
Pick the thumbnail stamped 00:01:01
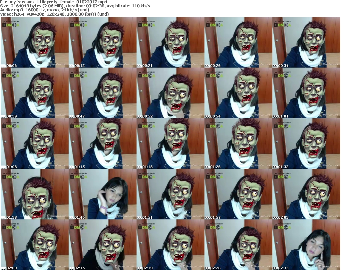pos(306,93)
